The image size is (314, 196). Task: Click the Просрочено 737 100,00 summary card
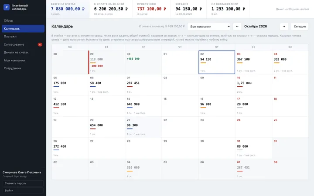(151, 9)
